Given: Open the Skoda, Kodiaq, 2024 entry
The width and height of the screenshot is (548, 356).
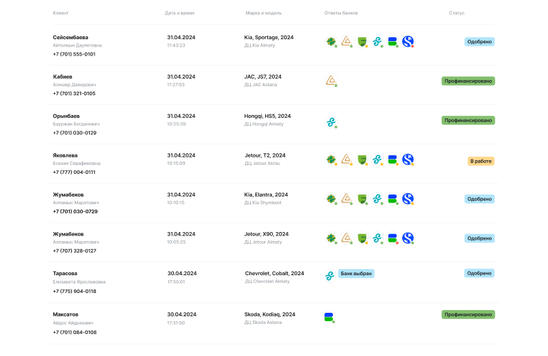Looking at the screenshot, I should click(270, 314).
